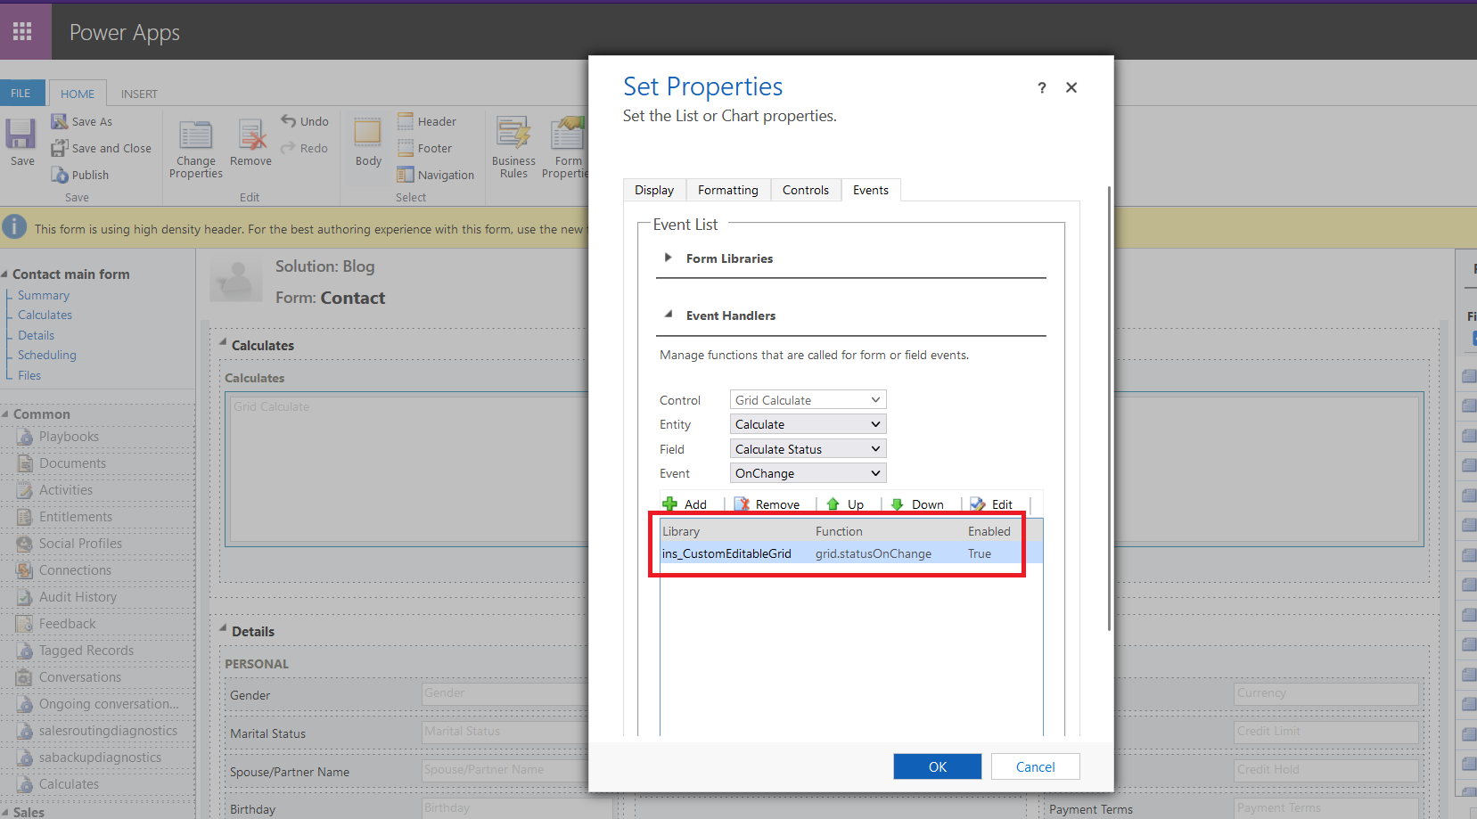Click the dialog vertical scrollbar
1477x819 pixels.
click(1109, 407)
